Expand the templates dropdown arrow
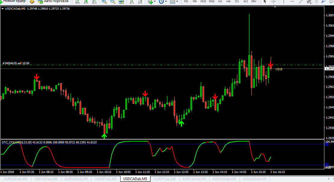 tap(177, 2)
